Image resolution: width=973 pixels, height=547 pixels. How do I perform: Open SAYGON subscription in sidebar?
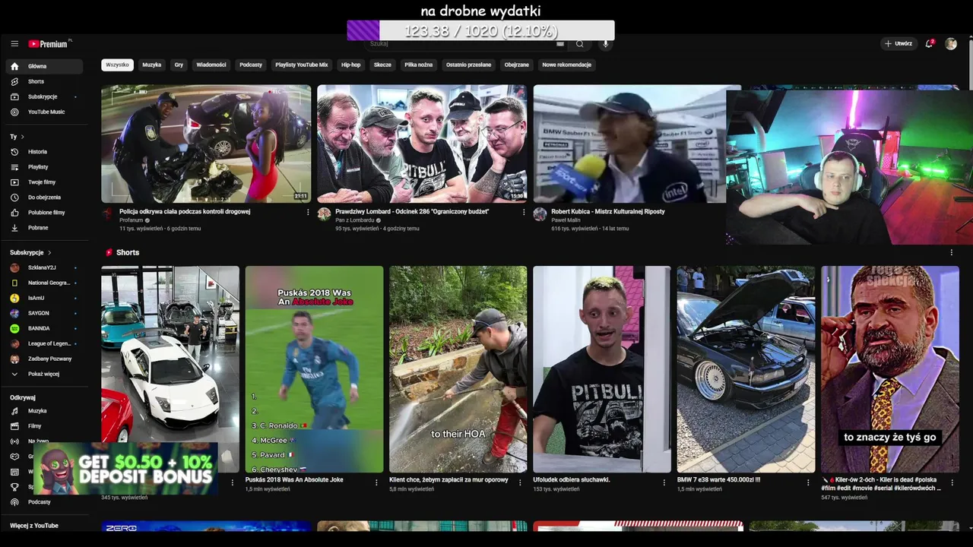click(x=44, y=313)
